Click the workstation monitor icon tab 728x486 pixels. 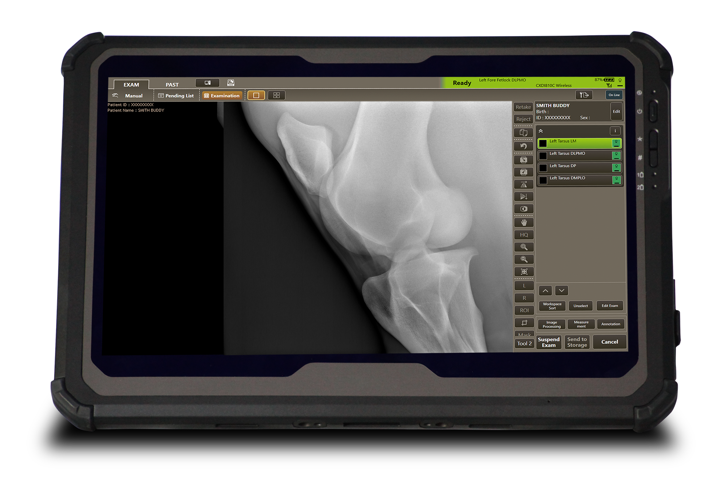click(207, 83)
